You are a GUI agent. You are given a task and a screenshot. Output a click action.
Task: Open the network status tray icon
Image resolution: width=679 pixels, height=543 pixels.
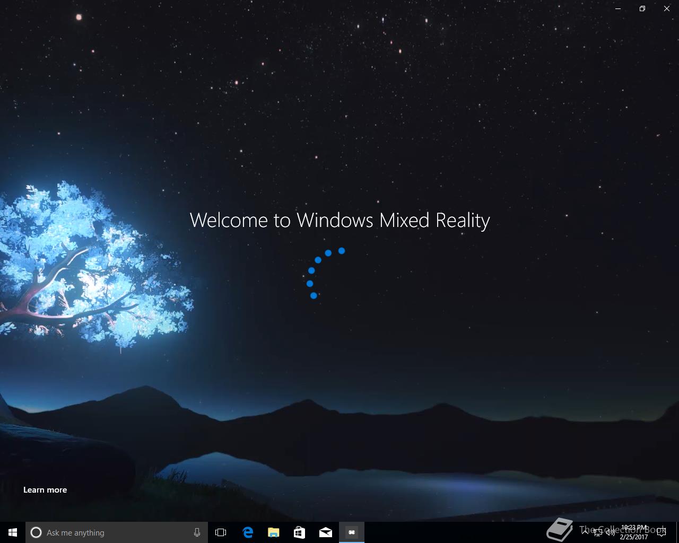pos(598,532)
